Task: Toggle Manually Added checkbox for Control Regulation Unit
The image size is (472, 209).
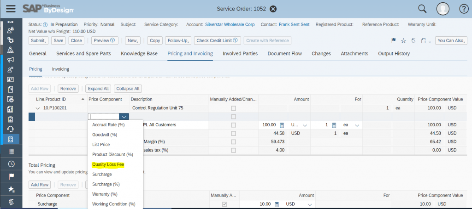Action: 233,108
